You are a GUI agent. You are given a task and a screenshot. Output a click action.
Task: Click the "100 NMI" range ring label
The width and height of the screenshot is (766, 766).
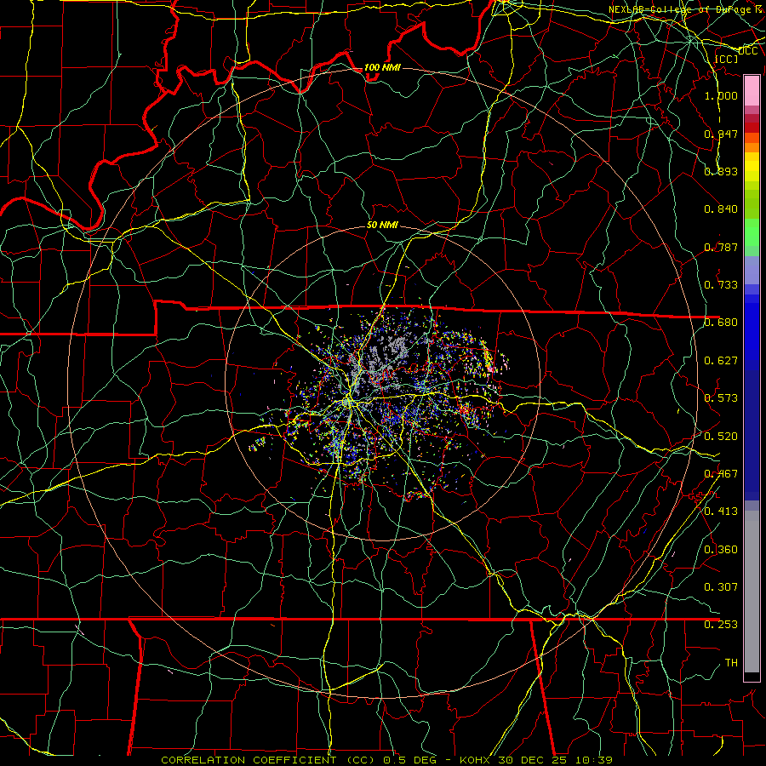click(x=382, y=67)
